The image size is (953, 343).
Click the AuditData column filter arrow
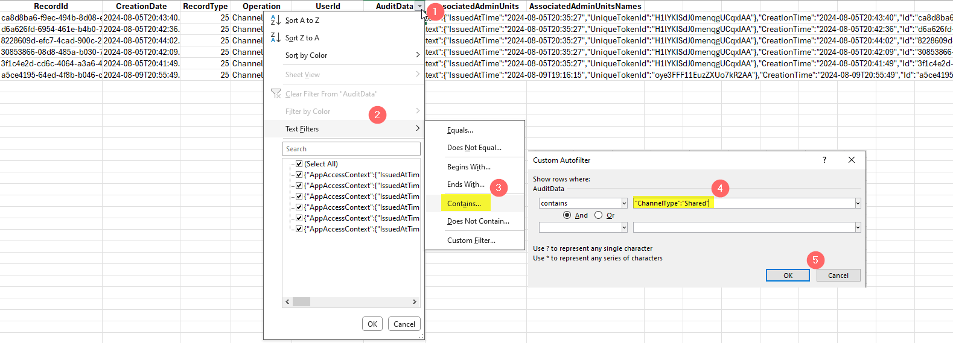click(419, 6)
